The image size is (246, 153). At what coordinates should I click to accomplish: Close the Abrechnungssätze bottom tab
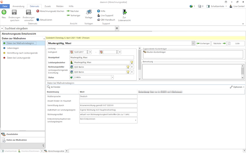(67, 151)
